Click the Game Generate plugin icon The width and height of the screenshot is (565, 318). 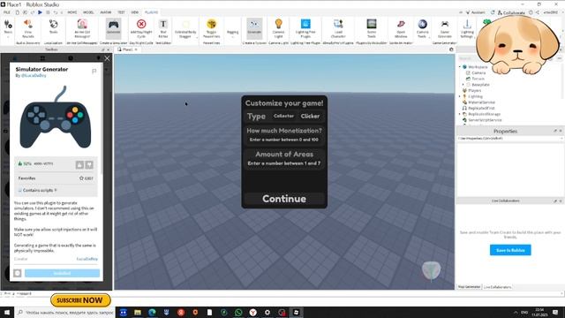coord(445,24)
